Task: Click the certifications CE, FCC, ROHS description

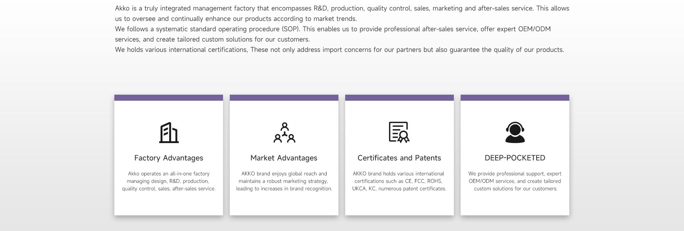Action: click(x=399, y=181)
